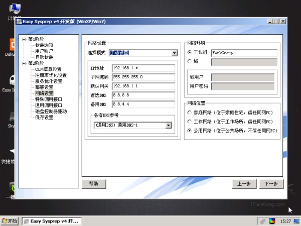Image resolution: width=301 pixels, height=226 pixels.
Task: Minimize the Easy Sysprep window
Action: [270, 21]
